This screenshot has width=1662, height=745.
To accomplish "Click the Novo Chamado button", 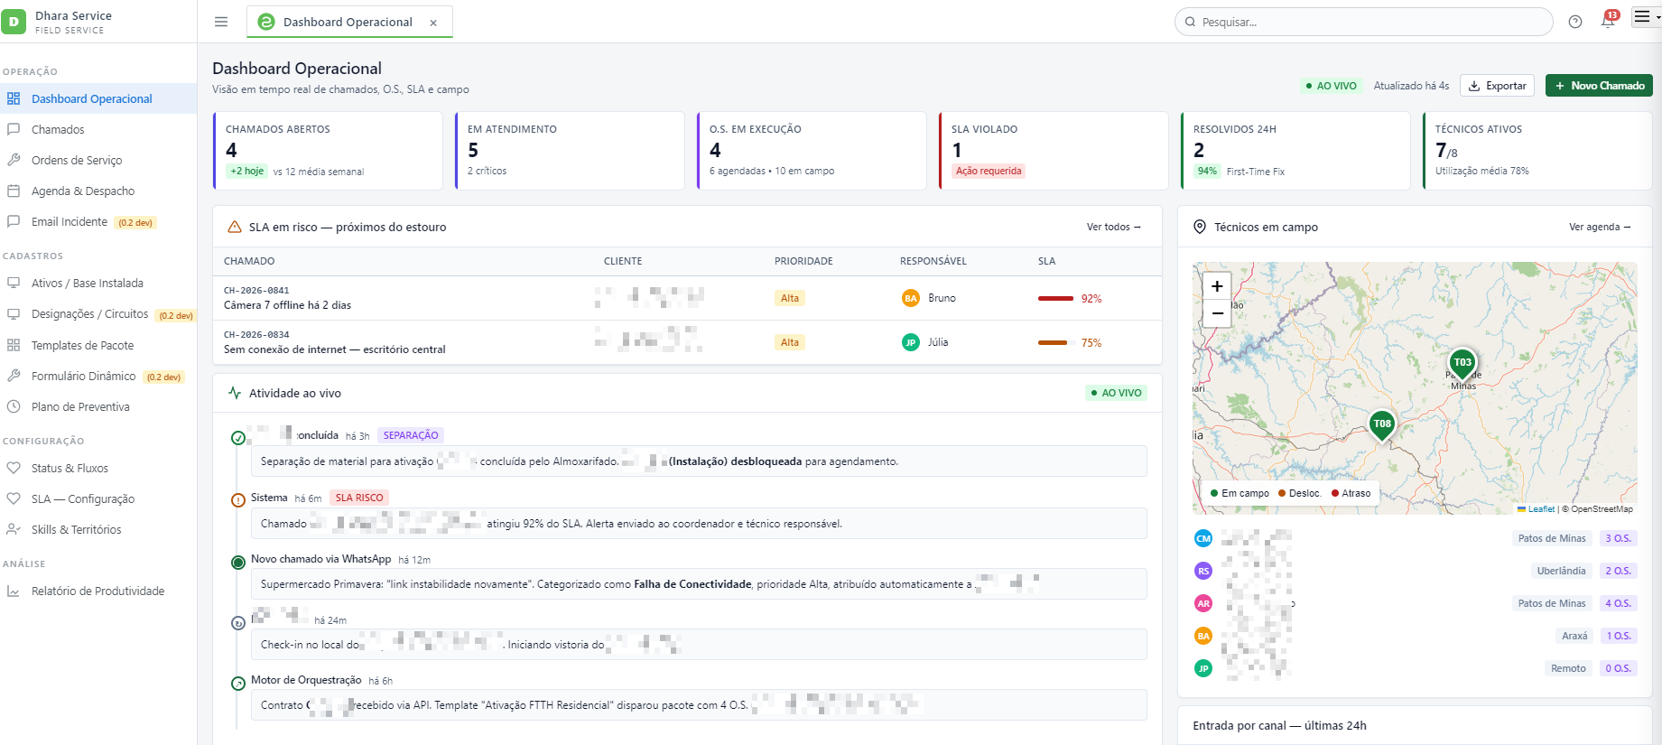I will click(x=1599, y=86).
